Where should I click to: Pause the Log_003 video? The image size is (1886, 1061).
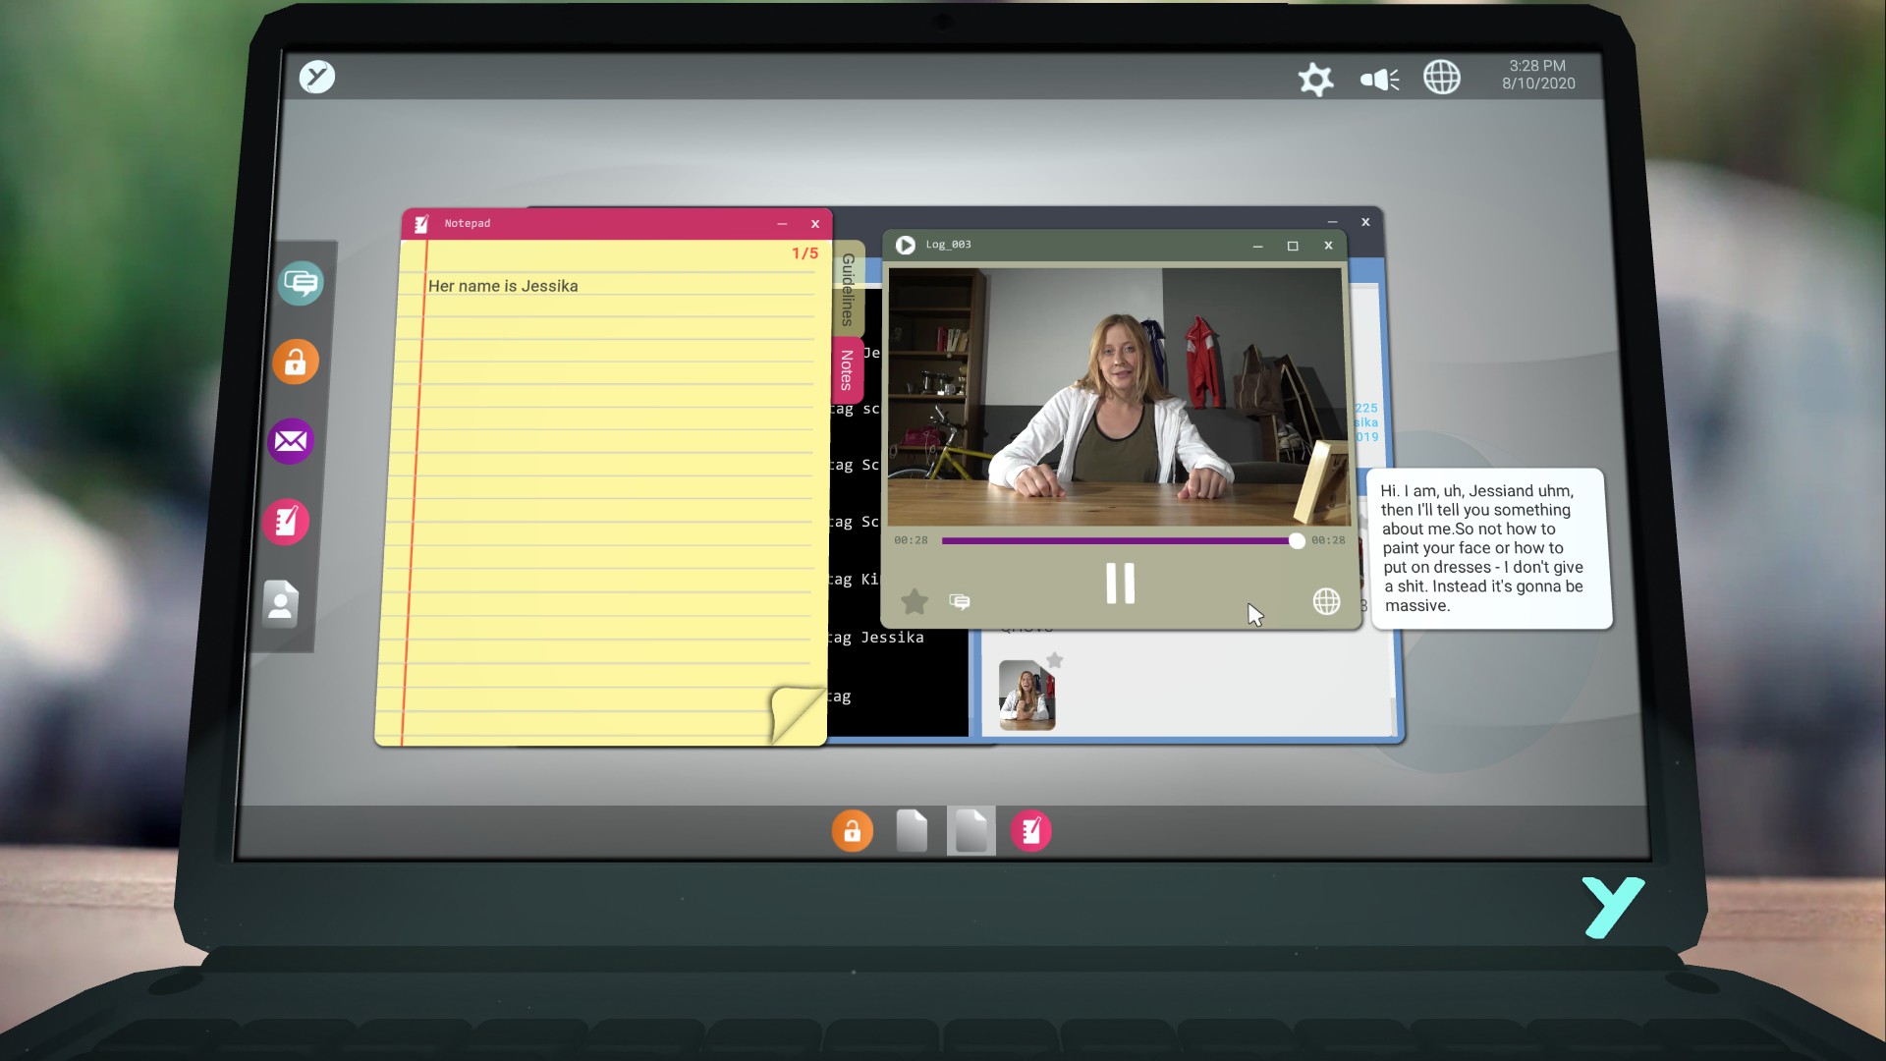pyautogui.click(x=1120, y=584)
